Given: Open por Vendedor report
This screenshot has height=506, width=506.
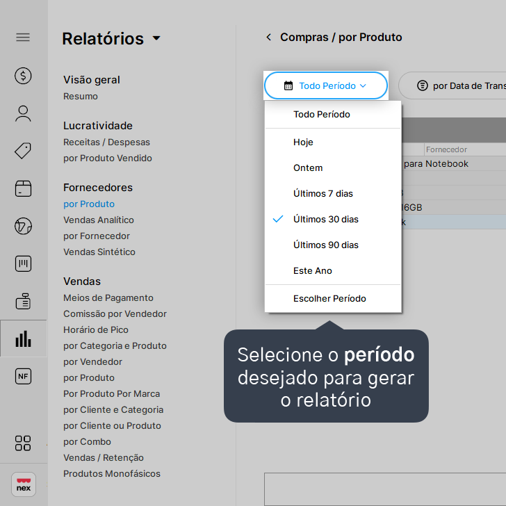Looking at the screenshot, I should pyautogui.click(x=92, y=362).
